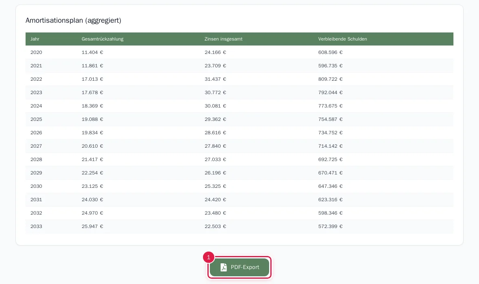Select year cell 2028

(x=37, y=159)
